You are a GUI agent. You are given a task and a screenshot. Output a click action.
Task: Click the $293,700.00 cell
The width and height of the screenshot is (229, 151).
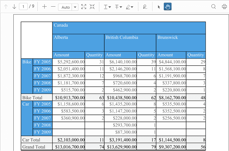click(121, 125)
